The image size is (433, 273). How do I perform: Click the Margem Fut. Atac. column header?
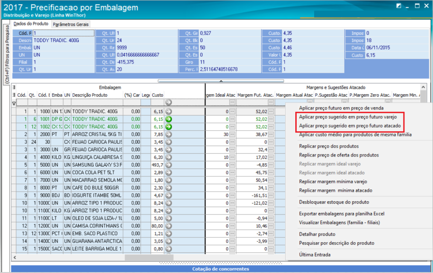click(256, 95)
